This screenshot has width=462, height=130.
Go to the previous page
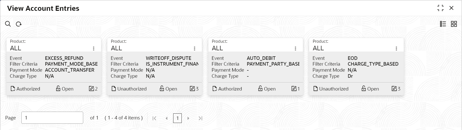click(166, 118)
